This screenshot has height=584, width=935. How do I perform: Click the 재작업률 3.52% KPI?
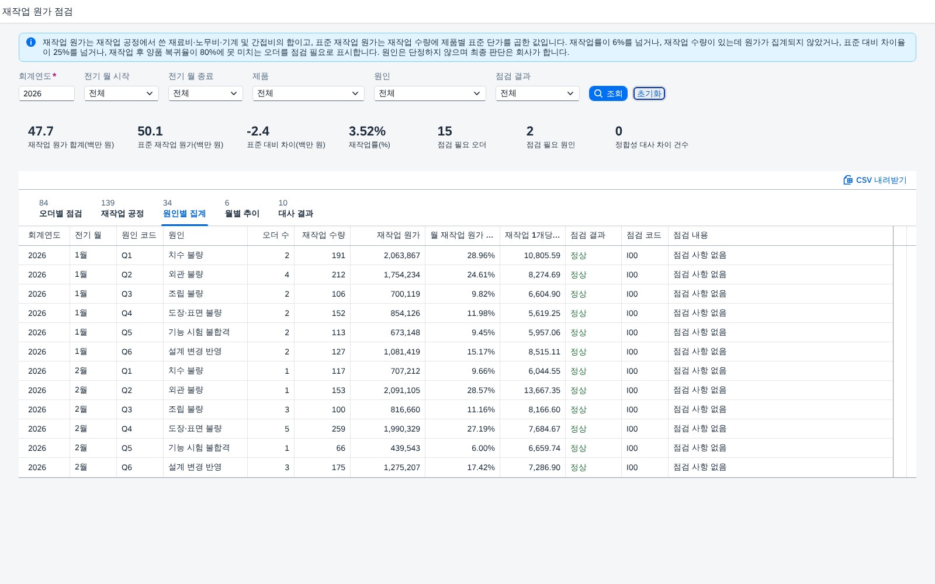[x=369, y=137]
